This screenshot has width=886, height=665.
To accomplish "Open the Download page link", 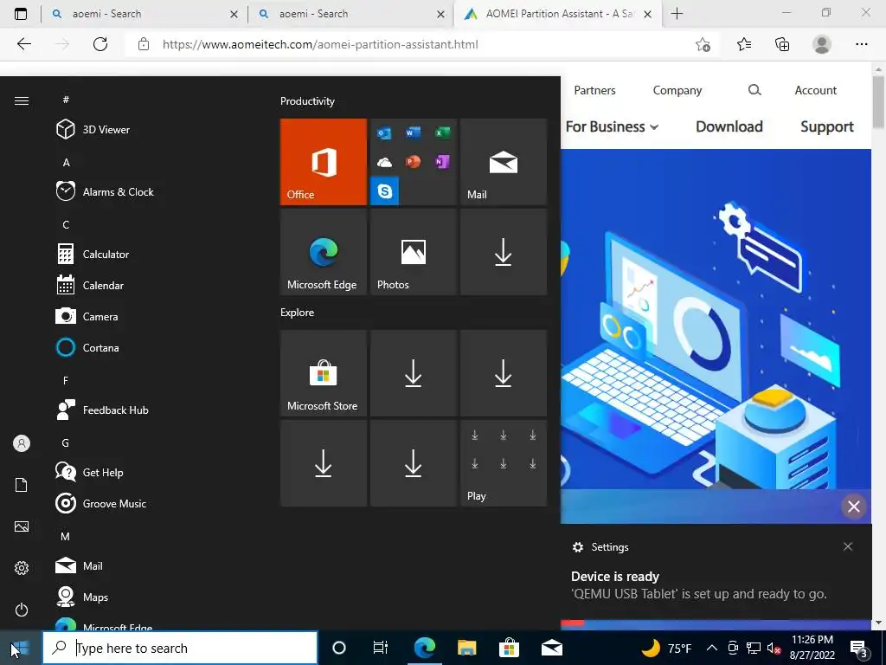I will point(729,126).
